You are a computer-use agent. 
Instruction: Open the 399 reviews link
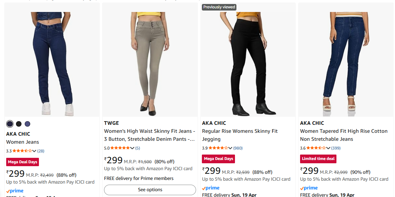click(x=336, y=148)
